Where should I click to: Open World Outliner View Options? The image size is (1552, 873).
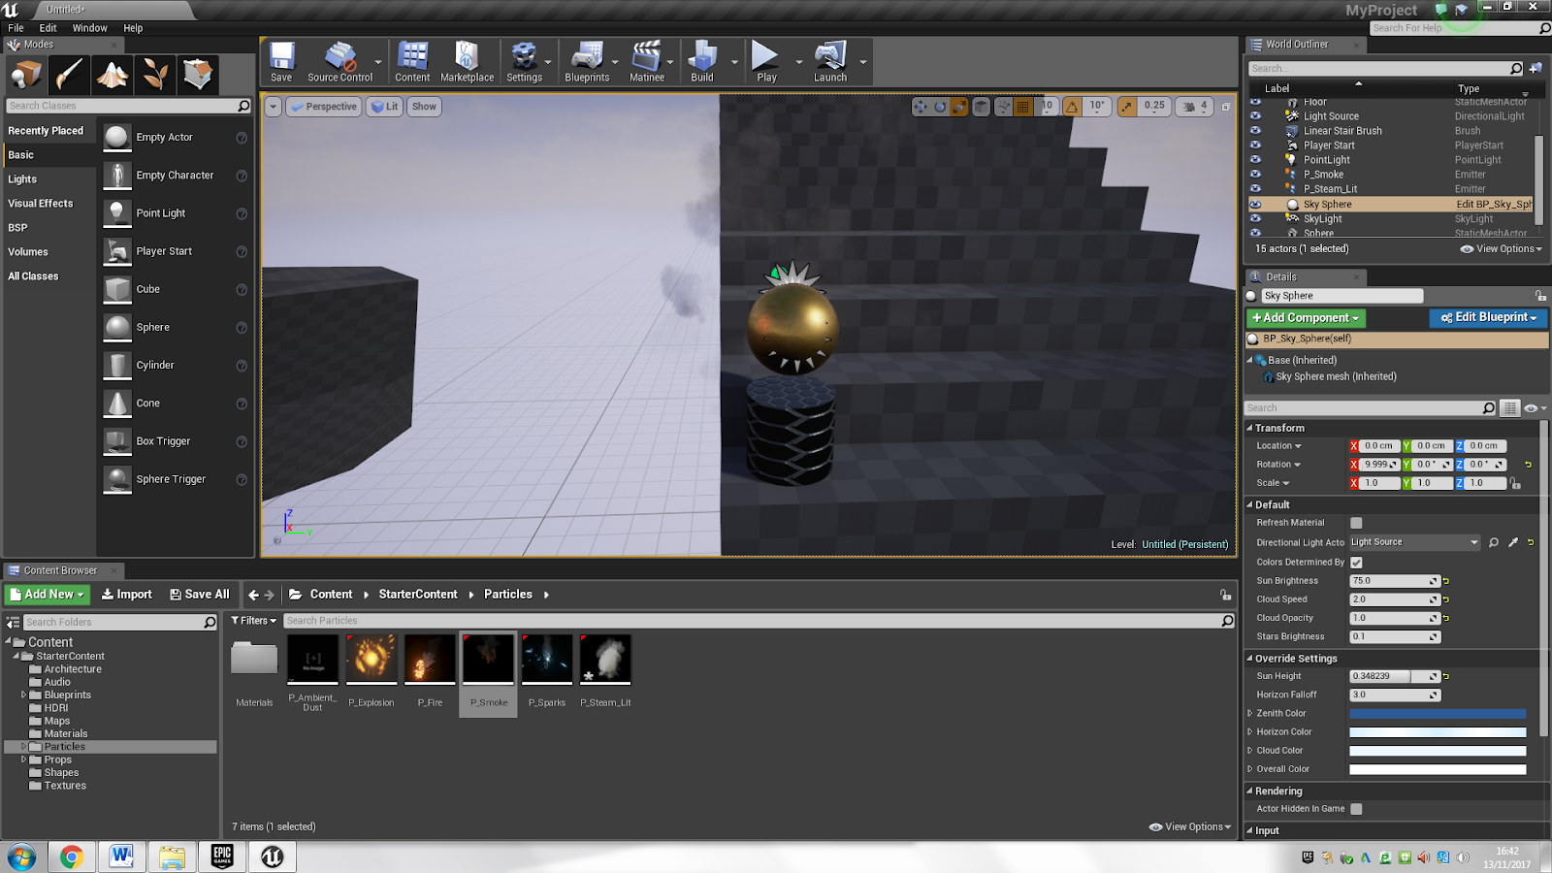point(1502,249)
